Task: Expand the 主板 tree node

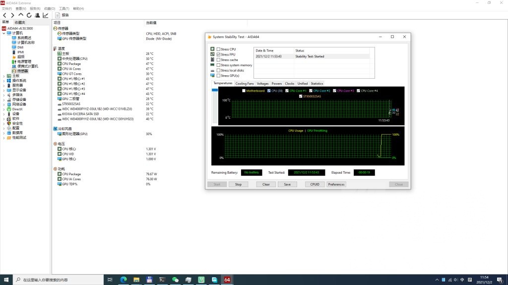Action: point(4,76)
